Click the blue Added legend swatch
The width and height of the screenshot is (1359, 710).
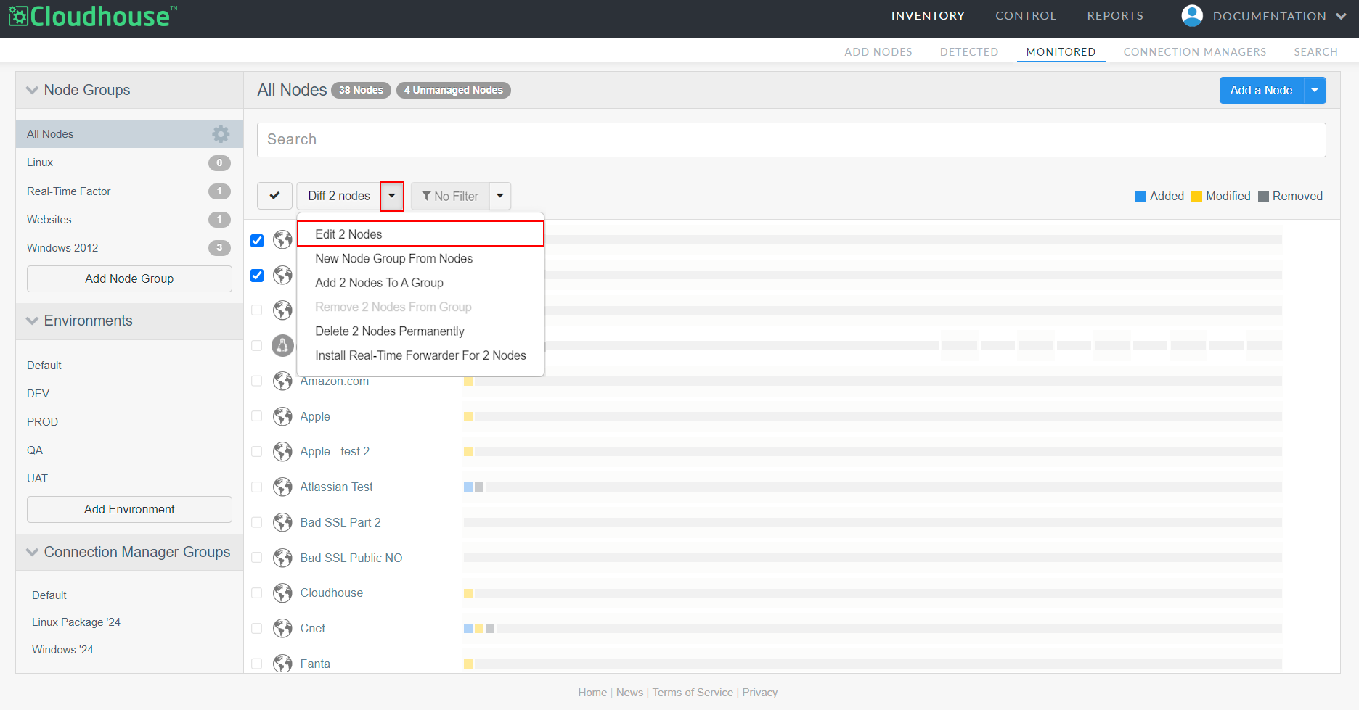click(1140, 196)
